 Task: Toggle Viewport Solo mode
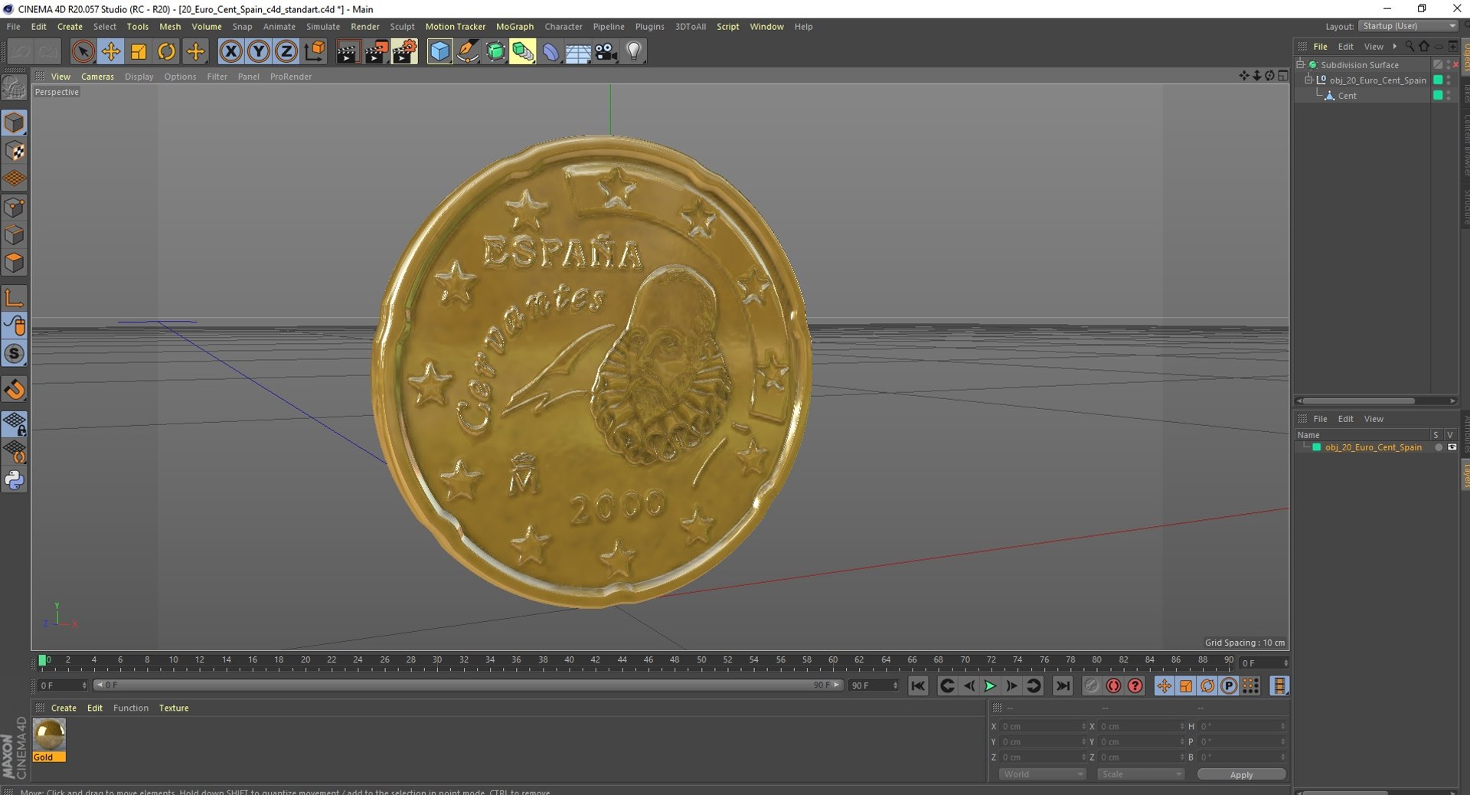point(15,353)
